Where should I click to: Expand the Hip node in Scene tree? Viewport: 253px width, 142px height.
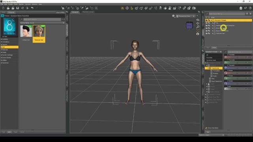pyautogui.click(x=213, y=23)
